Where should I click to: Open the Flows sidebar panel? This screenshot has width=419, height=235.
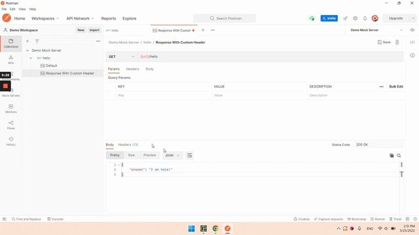click(10, 125)
